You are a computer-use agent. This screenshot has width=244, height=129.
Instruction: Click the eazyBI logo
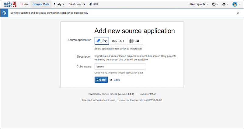click(10, 4)
